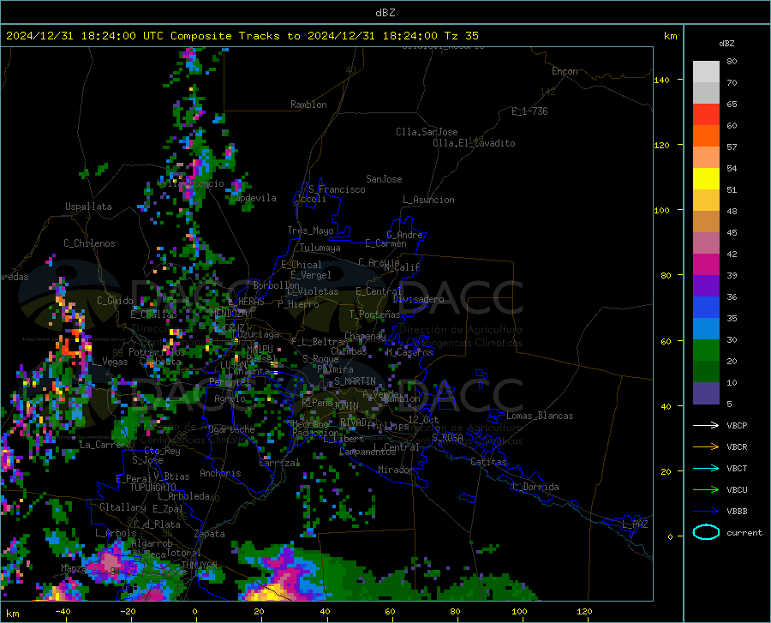This screenshot has height=623, width=771.
Task: Click the Clla.El_Cavadito map label
Action: click(474, 143)
